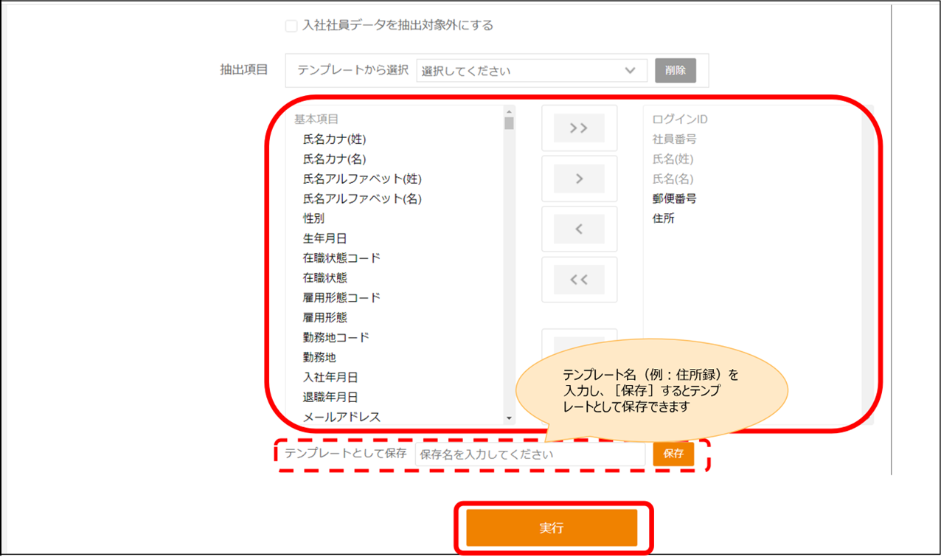The height and width of the screenshot is (557, 941).
Task: Click the move all right (>>) button
Action: (579, 128)
